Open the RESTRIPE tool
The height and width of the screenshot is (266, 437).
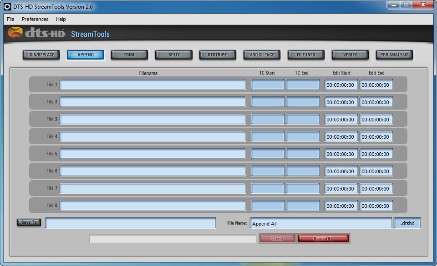coord(218,55)
